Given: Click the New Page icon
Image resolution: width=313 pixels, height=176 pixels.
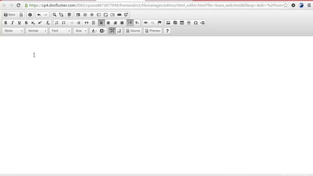Looking at the screenshot, I should pos(21,15).
